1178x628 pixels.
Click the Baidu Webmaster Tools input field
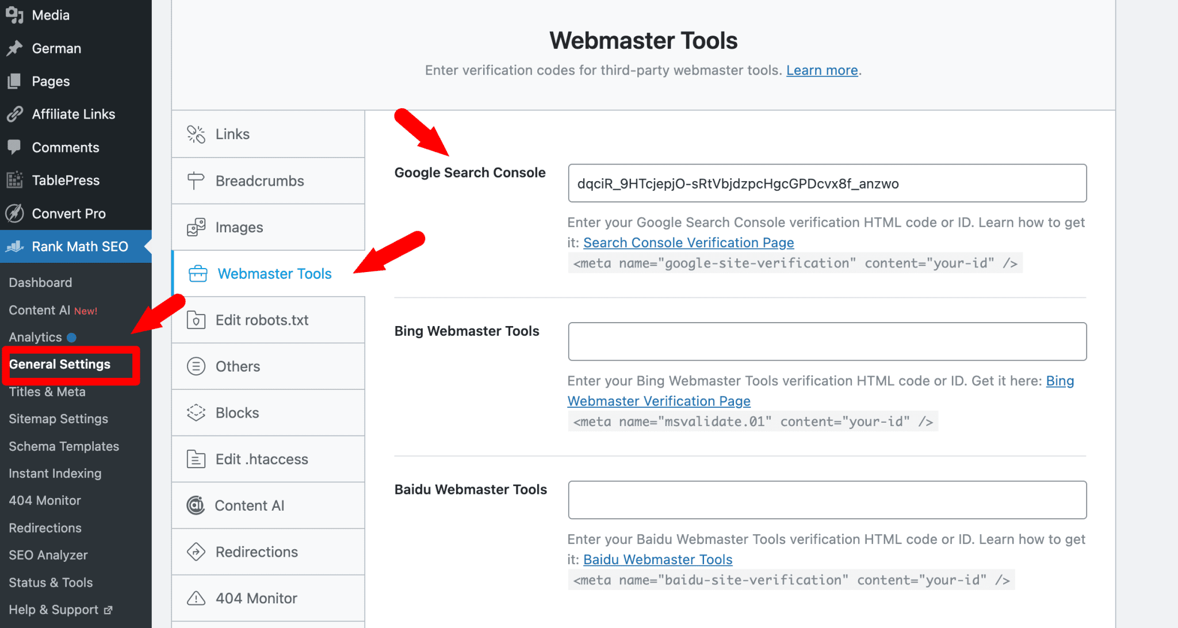click(827, 500)
